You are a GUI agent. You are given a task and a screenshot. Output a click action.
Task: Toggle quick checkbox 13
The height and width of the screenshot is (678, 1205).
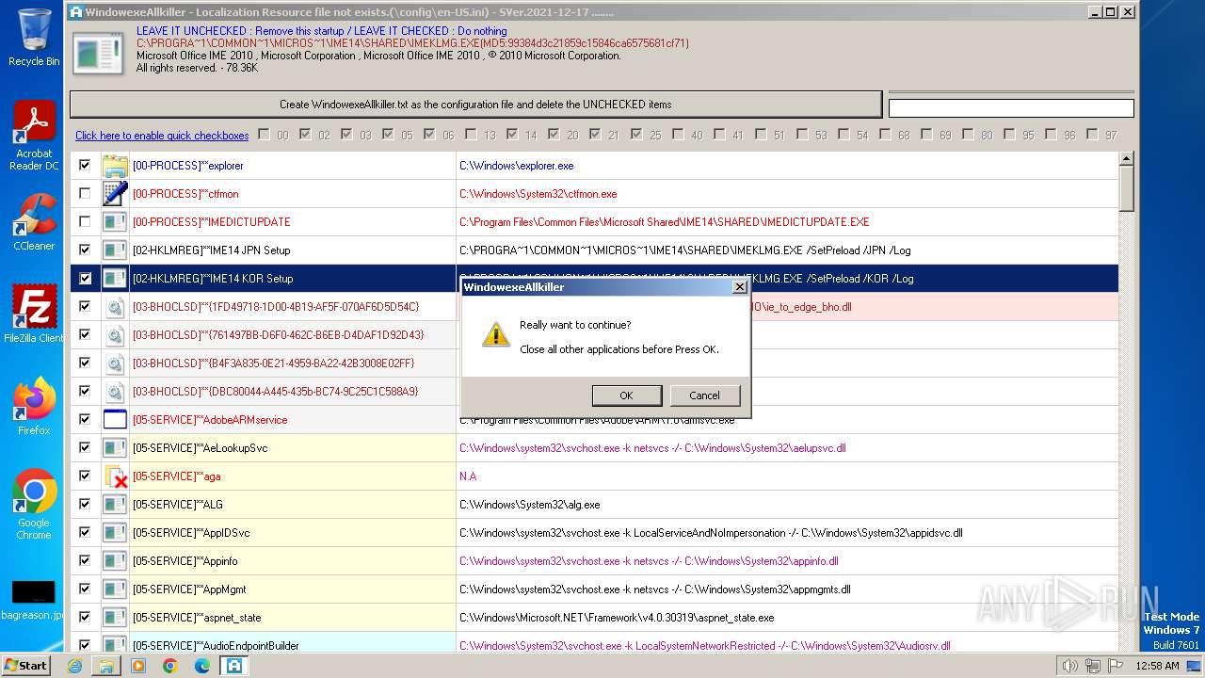click(471, 135)
